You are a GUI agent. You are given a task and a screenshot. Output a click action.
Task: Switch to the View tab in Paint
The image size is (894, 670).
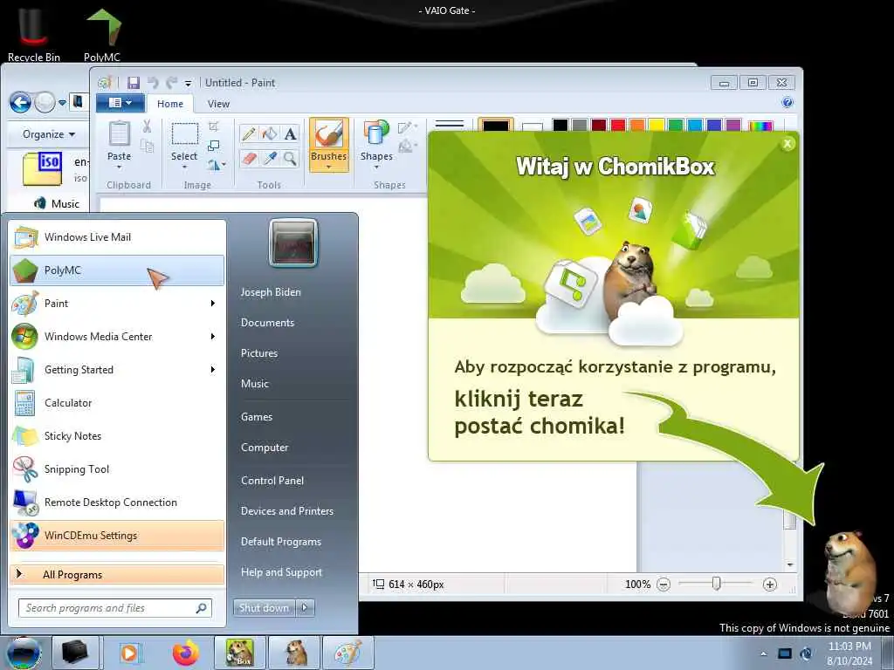coord(218,104)
